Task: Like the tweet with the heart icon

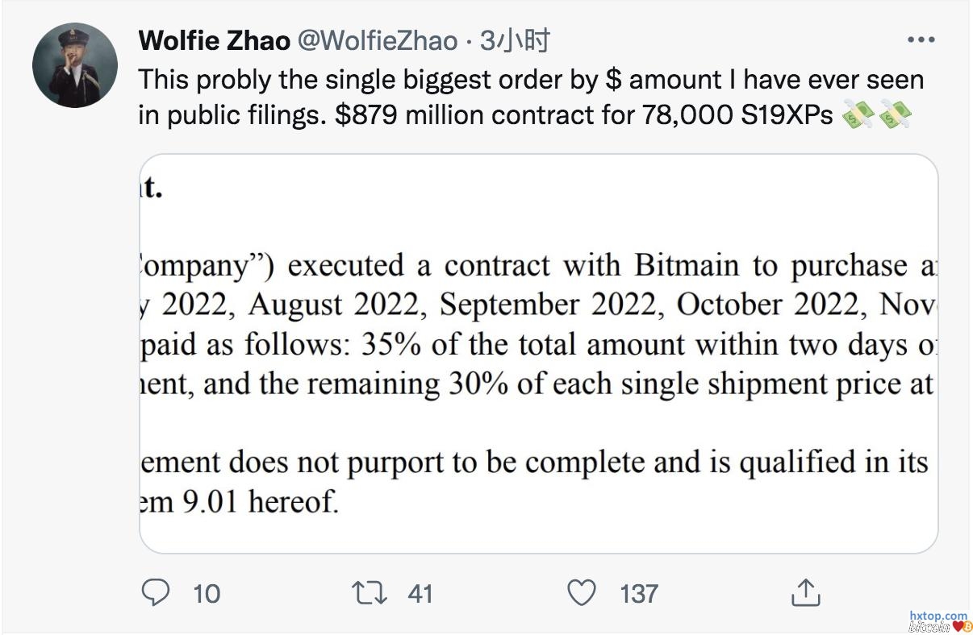Action: coord(581,593)
